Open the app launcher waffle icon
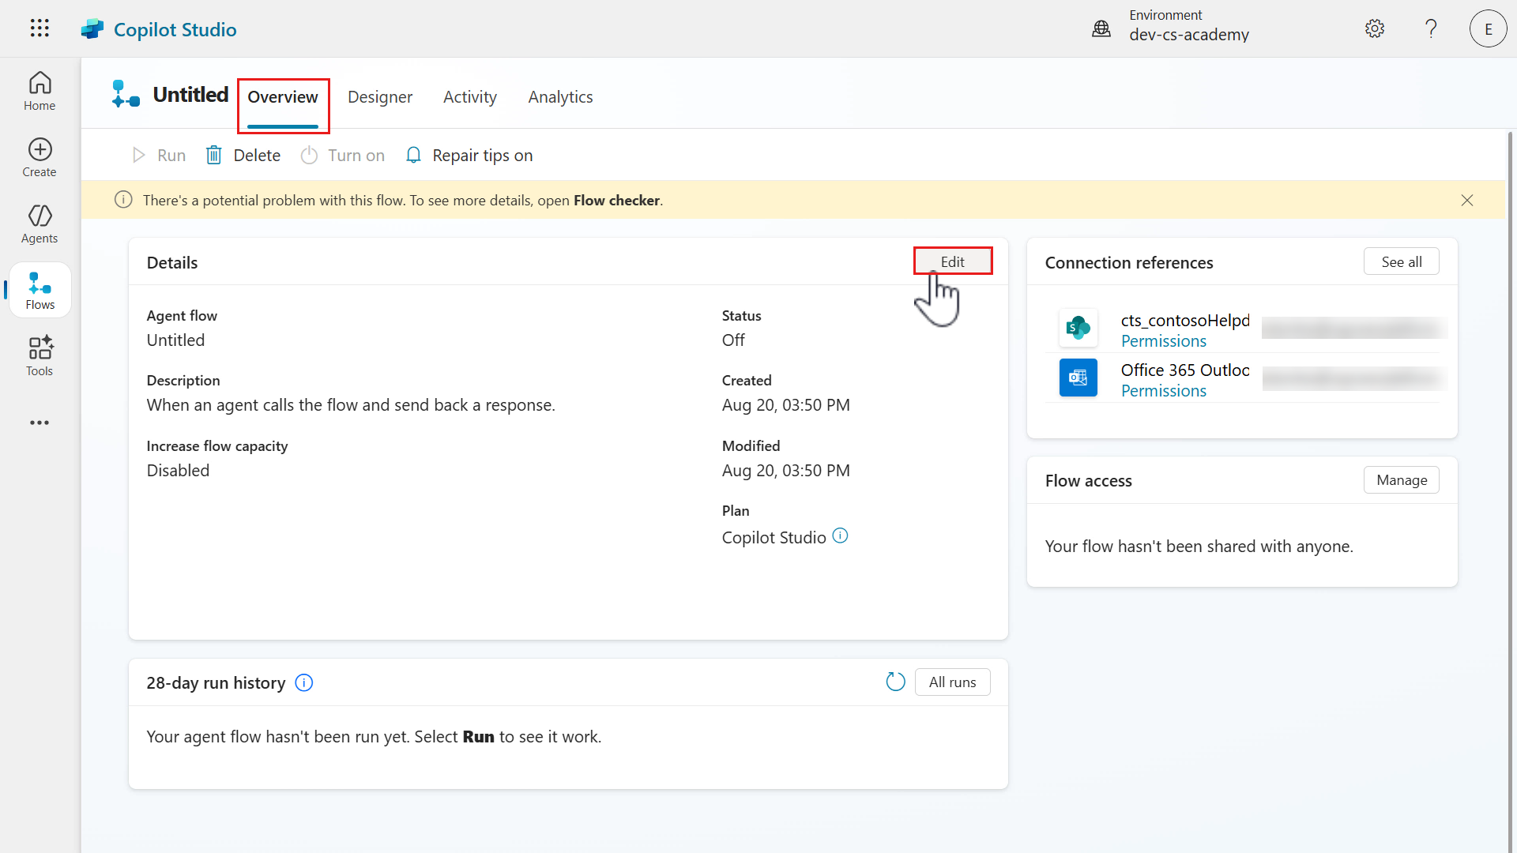The width and height of the screenshot is (1517, 853). 40,28
